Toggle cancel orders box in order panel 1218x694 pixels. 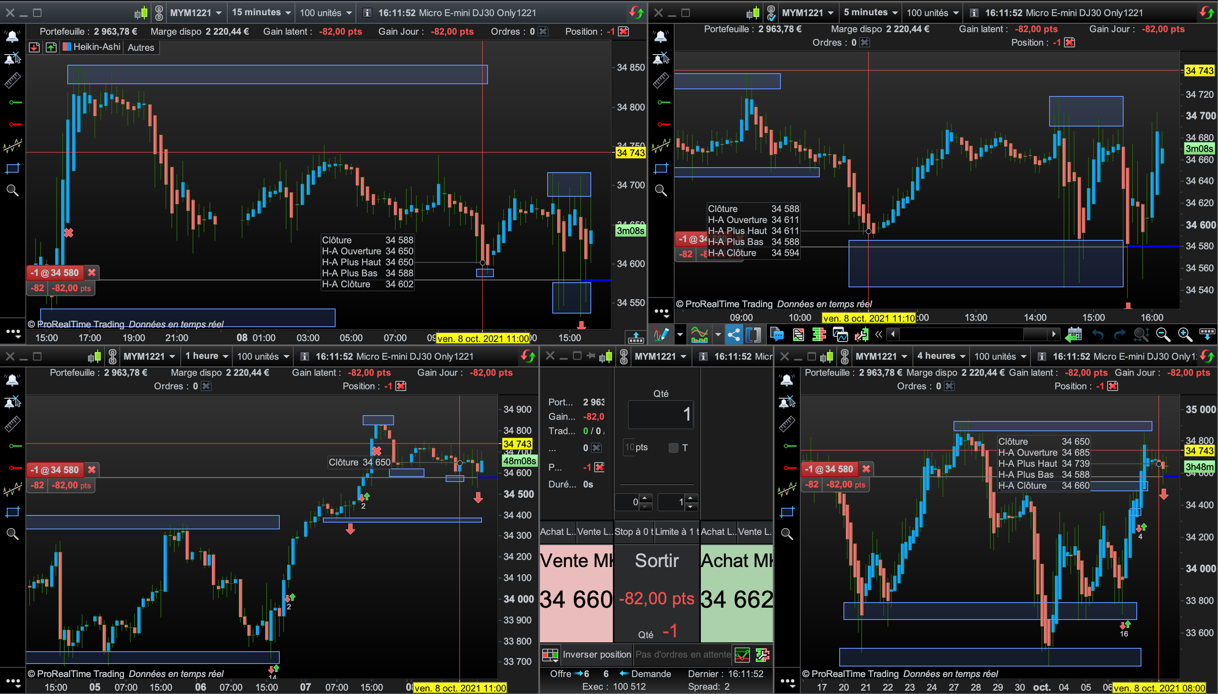point(596,448)
